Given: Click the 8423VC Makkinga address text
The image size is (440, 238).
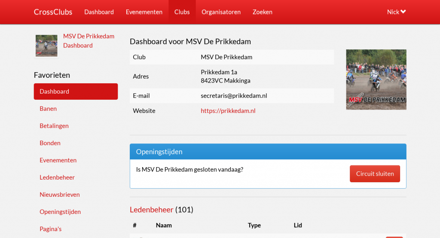Looking at the screenshot, I should [x=226, y=81].
